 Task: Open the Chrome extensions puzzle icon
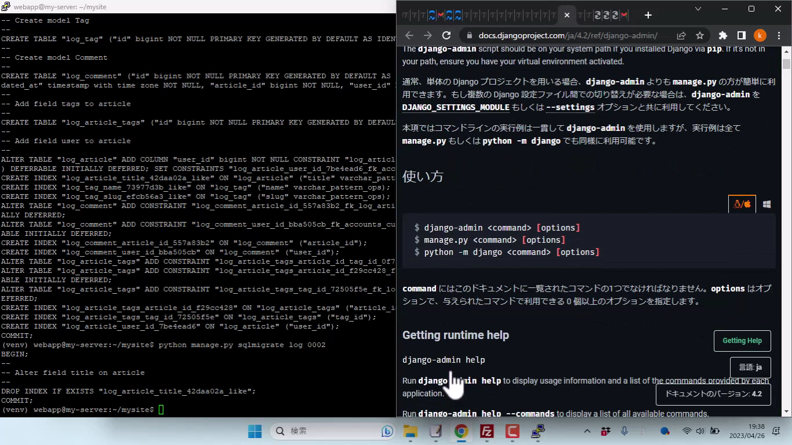pyautogui.click(x=723, y=35)
